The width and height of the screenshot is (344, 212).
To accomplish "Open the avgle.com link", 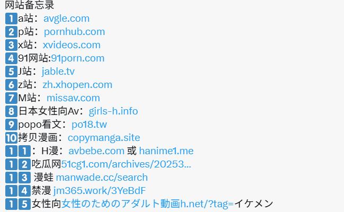I will pyautogui.click(x=67, y=19).
